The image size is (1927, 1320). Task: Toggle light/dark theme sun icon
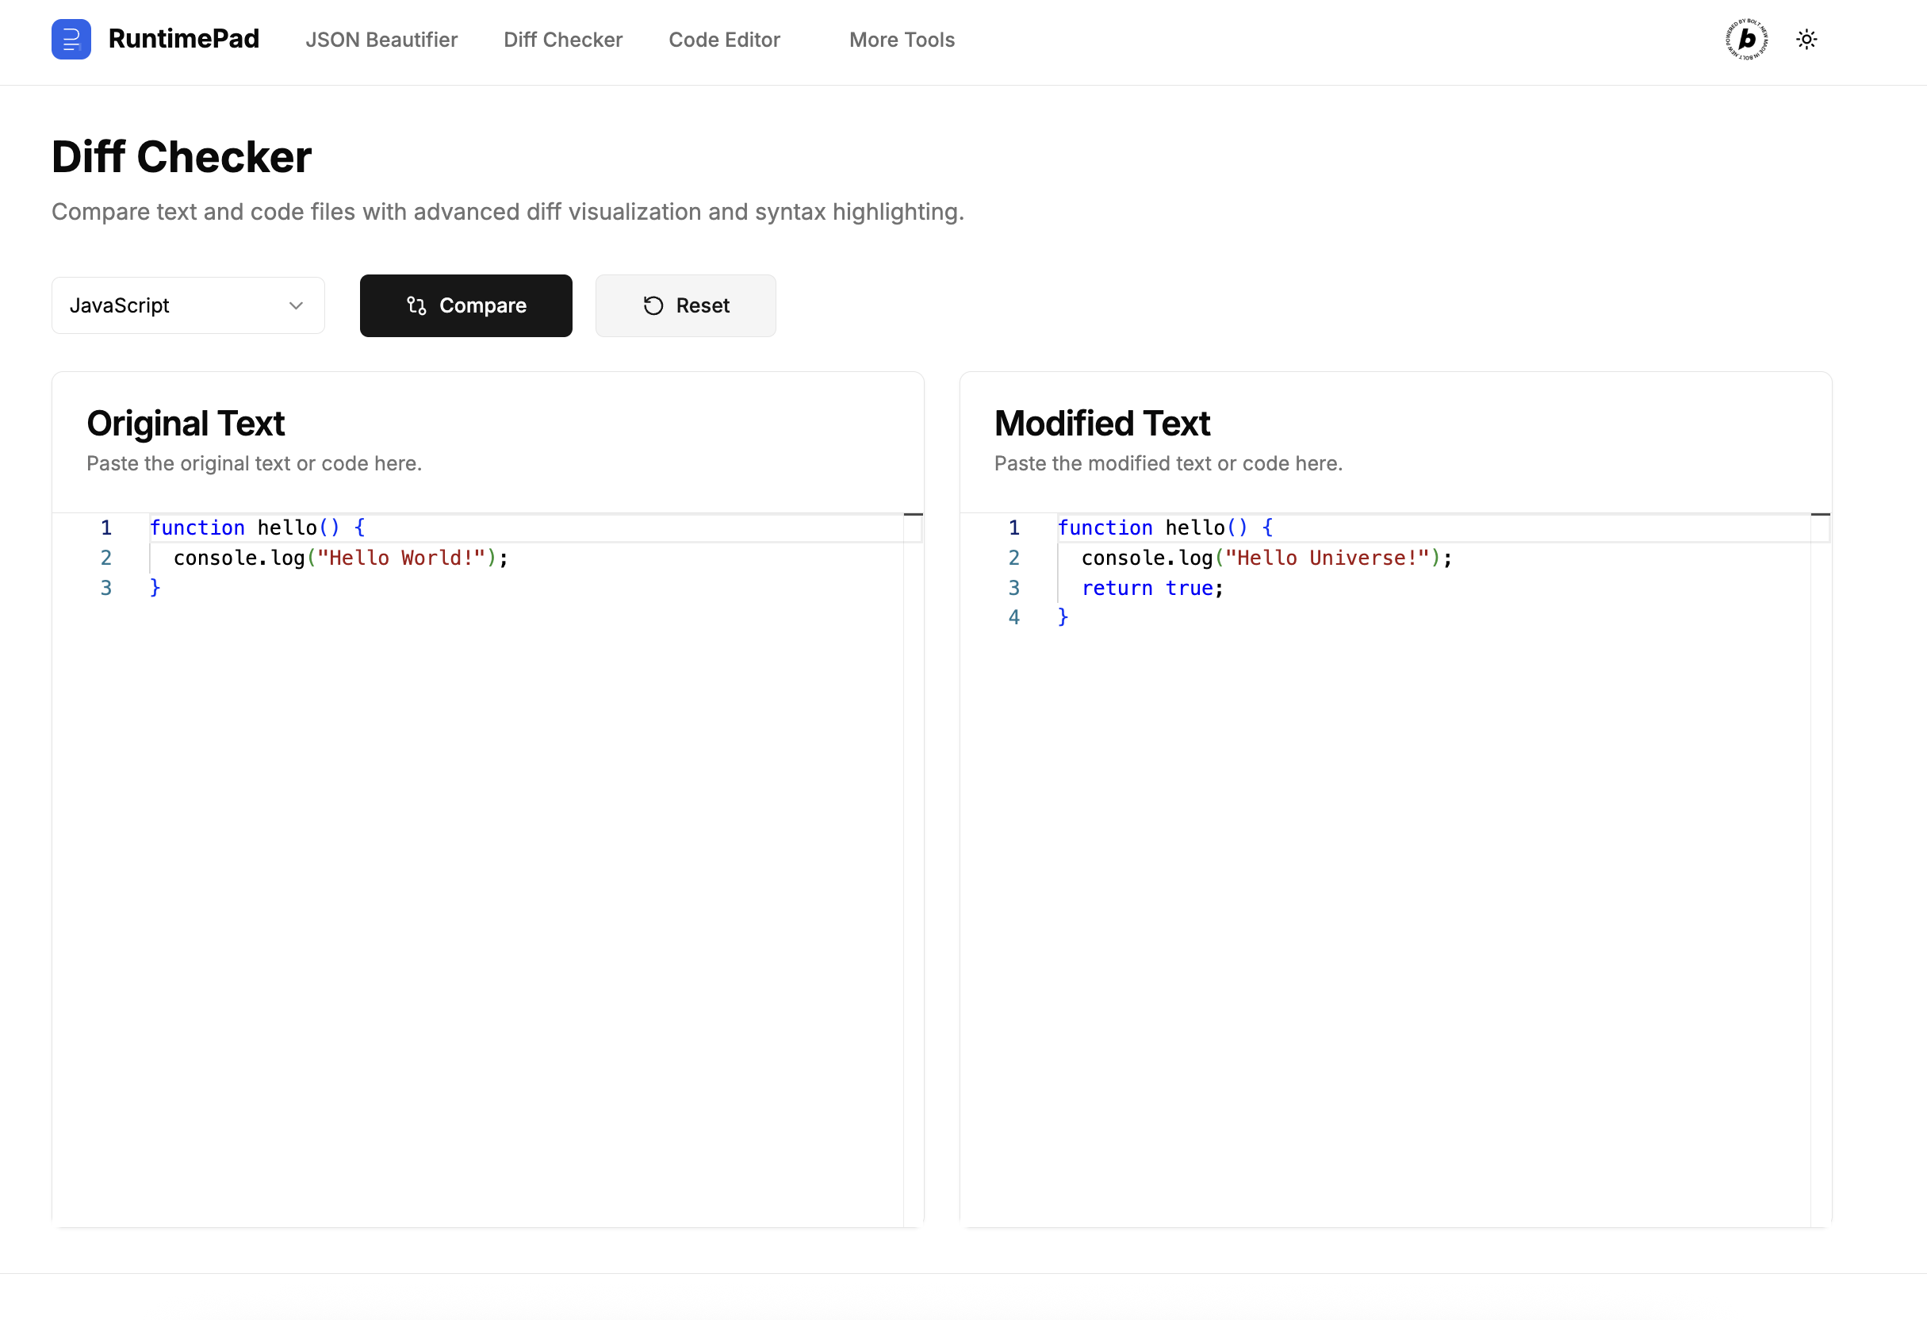(x=1806, y=39)
